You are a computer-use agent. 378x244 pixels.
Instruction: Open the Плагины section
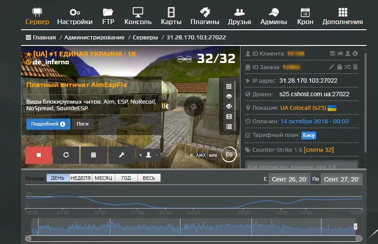[205, 16]
